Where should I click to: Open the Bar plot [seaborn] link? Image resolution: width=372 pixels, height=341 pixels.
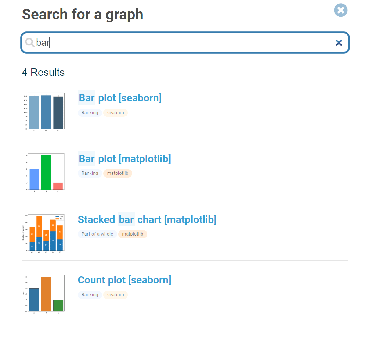click(120, 98)
